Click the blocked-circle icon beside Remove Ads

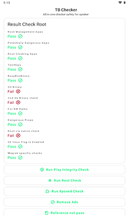(53, 202)
